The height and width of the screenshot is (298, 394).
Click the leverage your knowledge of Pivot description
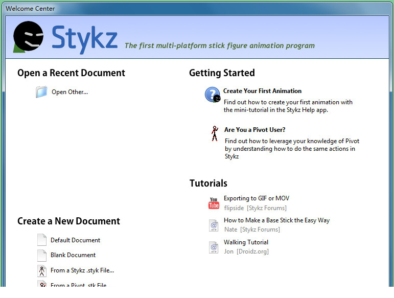coord(292,149)
